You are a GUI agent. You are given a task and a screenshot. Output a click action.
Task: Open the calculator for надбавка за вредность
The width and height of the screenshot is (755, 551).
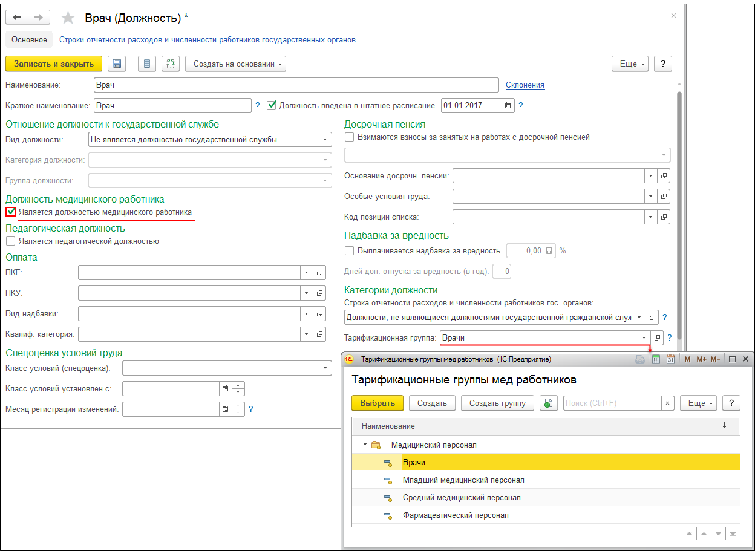point(549,250)
